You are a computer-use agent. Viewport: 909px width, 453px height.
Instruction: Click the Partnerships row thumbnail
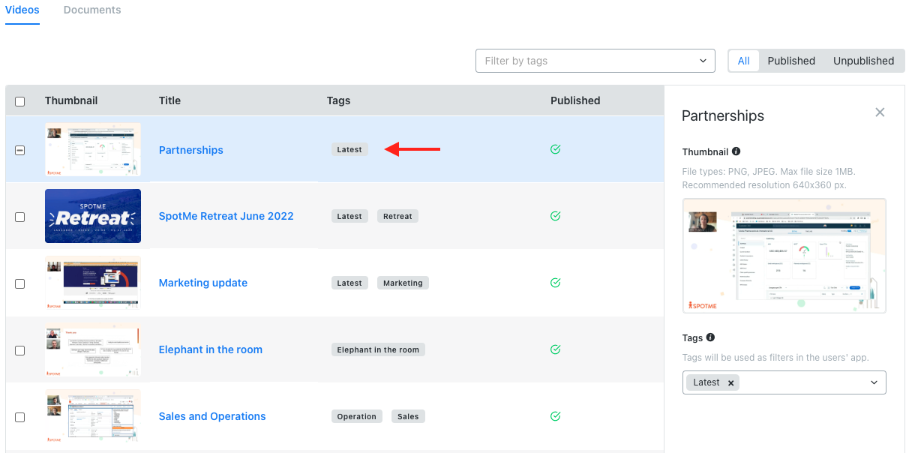coord(93,149)
